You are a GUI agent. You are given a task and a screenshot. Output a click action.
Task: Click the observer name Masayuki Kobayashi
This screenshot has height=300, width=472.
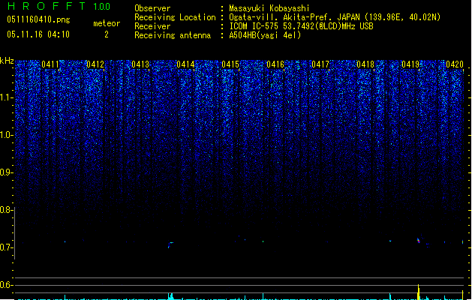click(269, 8)
